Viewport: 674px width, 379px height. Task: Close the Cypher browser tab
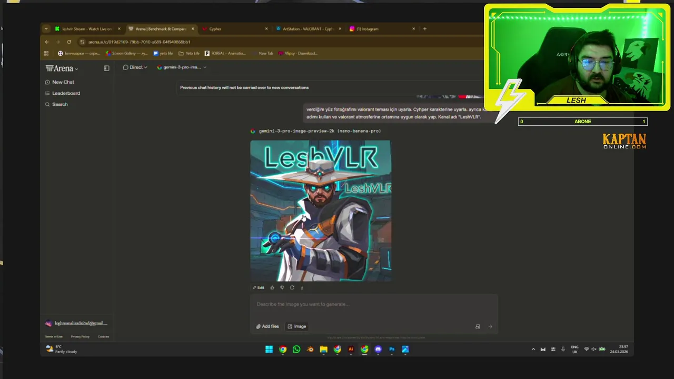(x=266, y=29)
